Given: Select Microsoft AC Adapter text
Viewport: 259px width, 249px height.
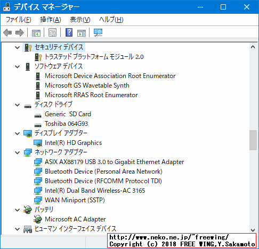Looking at the screenshot, I should coord(75,219).
